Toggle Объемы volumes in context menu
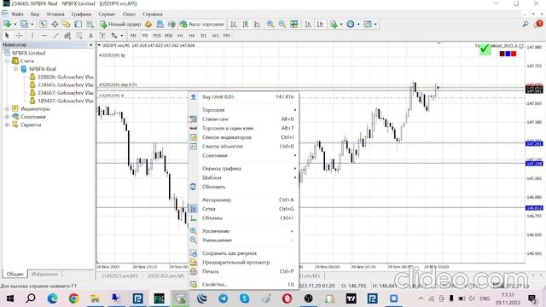546x307 pixels. (x=243, y=218)
